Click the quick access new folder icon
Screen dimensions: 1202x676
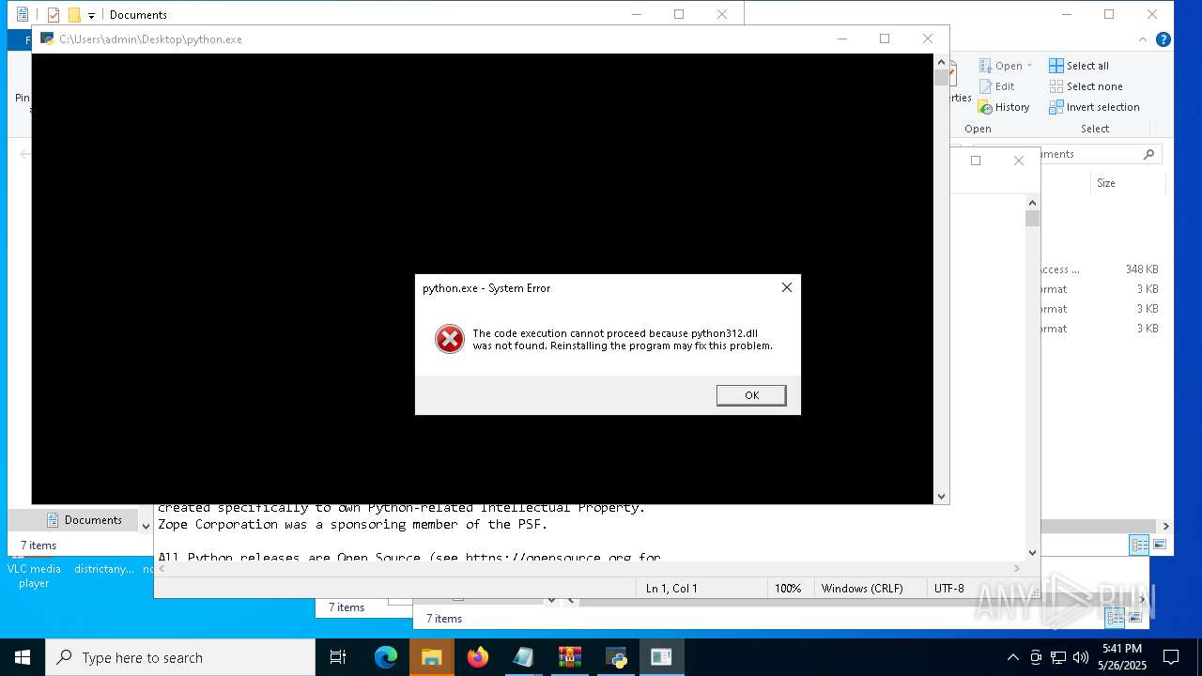tap(74, 15)
